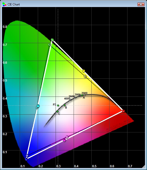Click the CIE Chart window title text
Image resolution: width=147 pixels, height=170 pixels.
[x=14, y=5]
